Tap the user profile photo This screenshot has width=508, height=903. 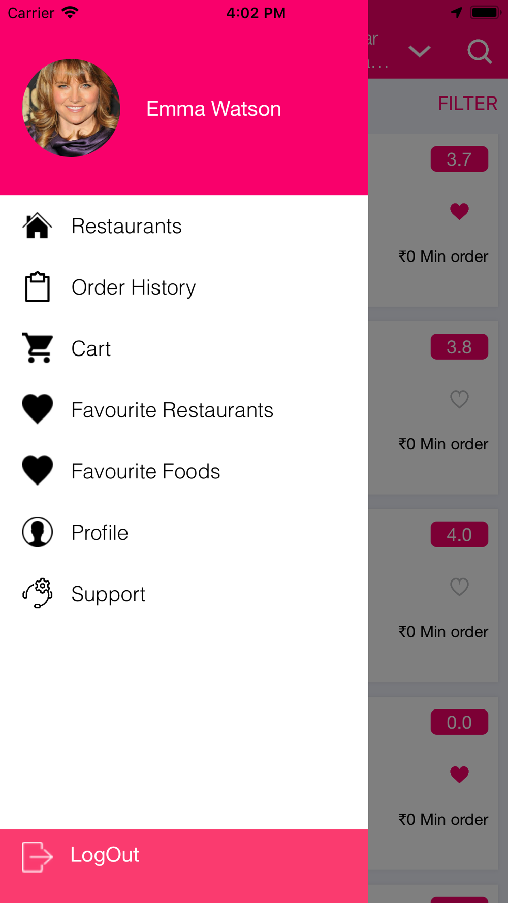pyautogui.click(x=72, y=108)
